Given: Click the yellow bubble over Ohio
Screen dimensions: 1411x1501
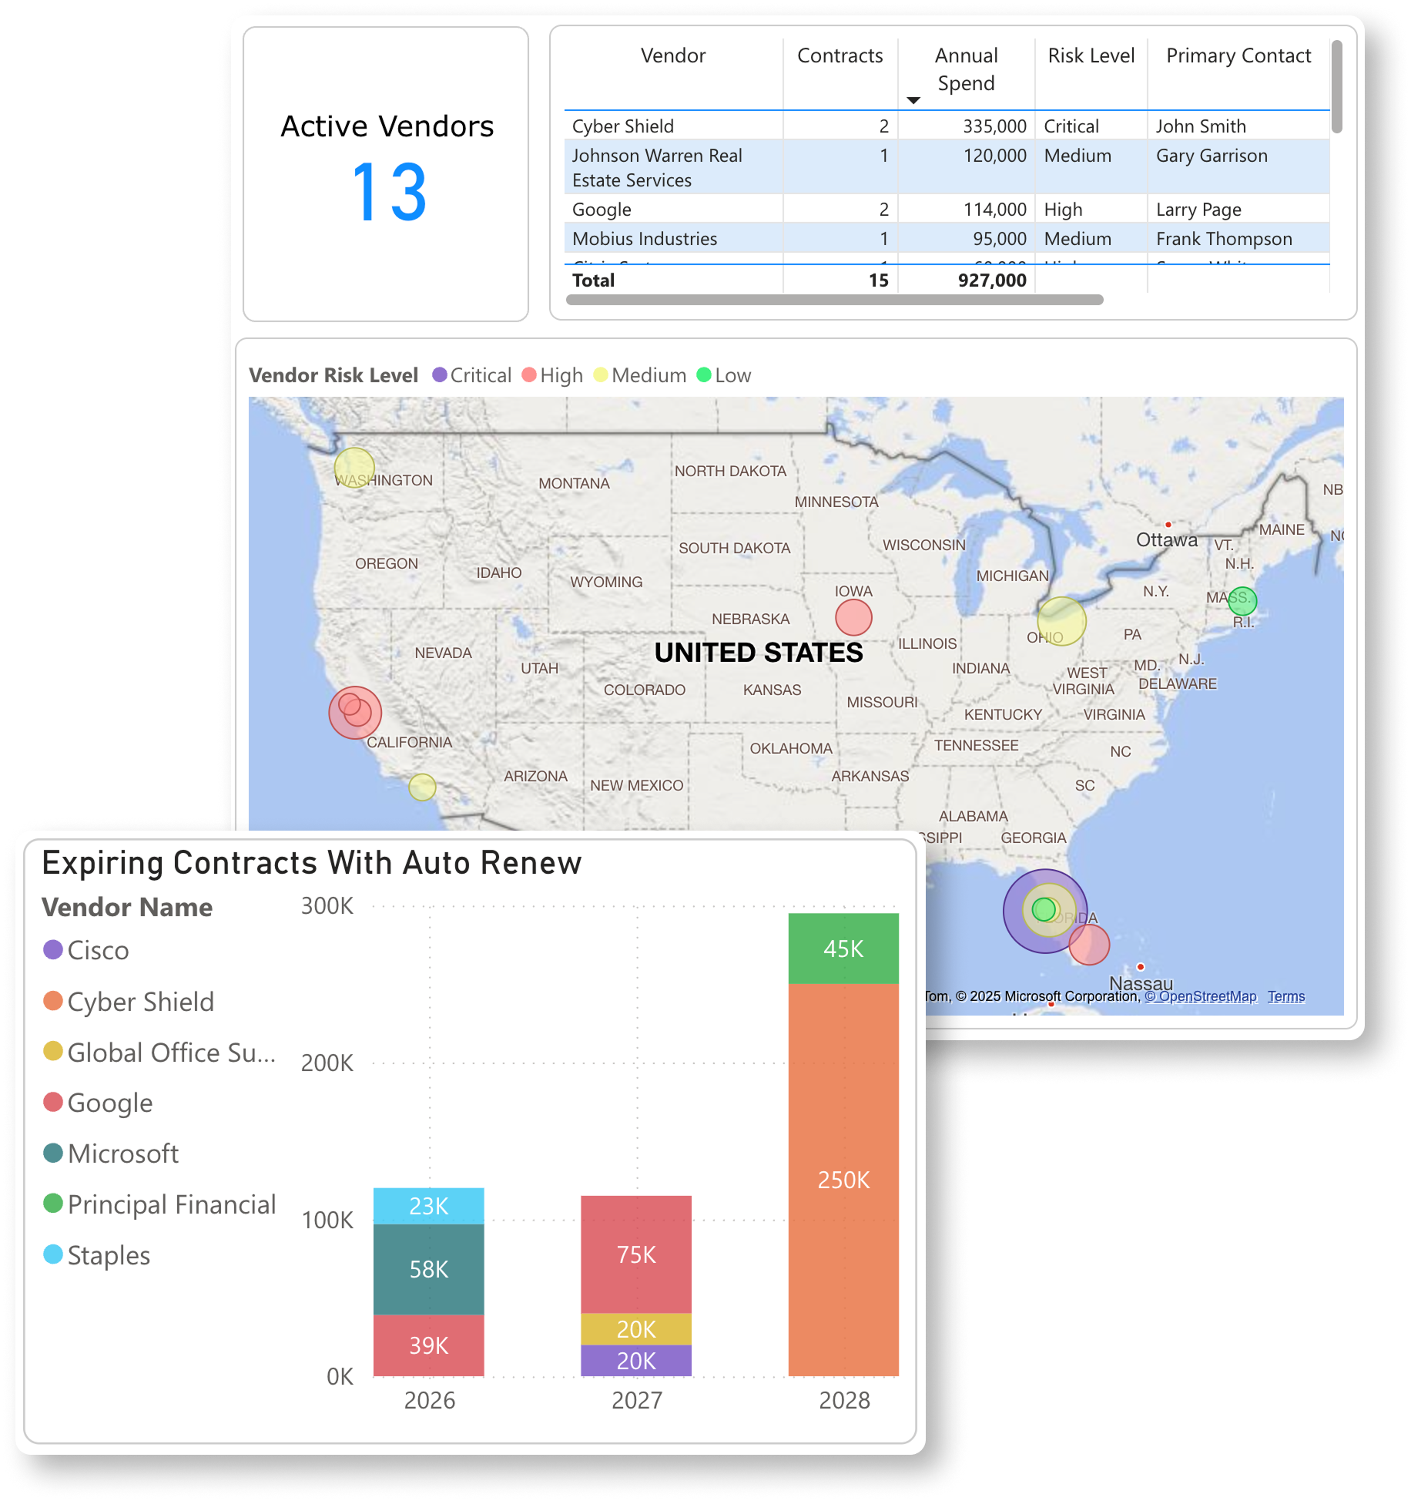Looking at the screenshot, I should pos(1061,621).
